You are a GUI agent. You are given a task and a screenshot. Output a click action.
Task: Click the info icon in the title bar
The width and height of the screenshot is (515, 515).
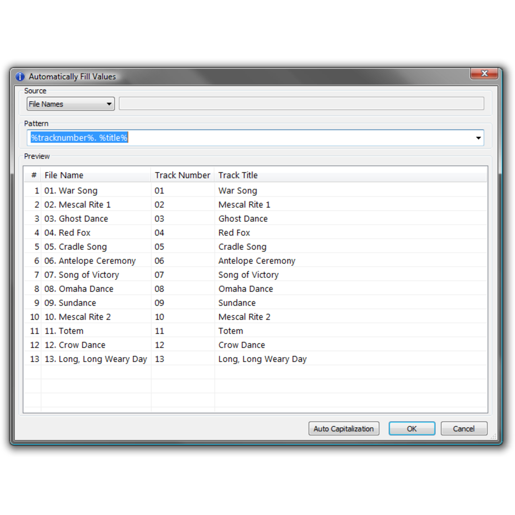(x=20, y=76)
